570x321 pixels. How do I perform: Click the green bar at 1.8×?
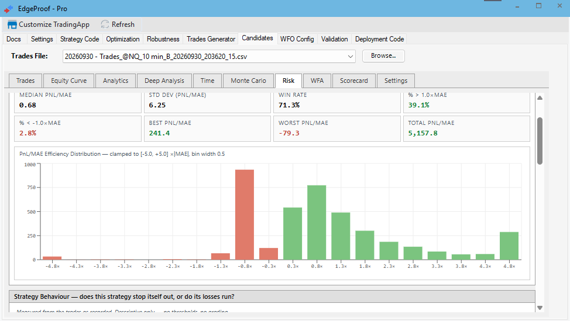tap(365, 245)
